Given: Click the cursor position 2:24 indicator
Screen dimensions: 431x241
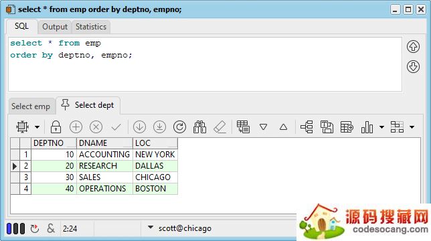Looking at the screenshot, I should (70, 229).
